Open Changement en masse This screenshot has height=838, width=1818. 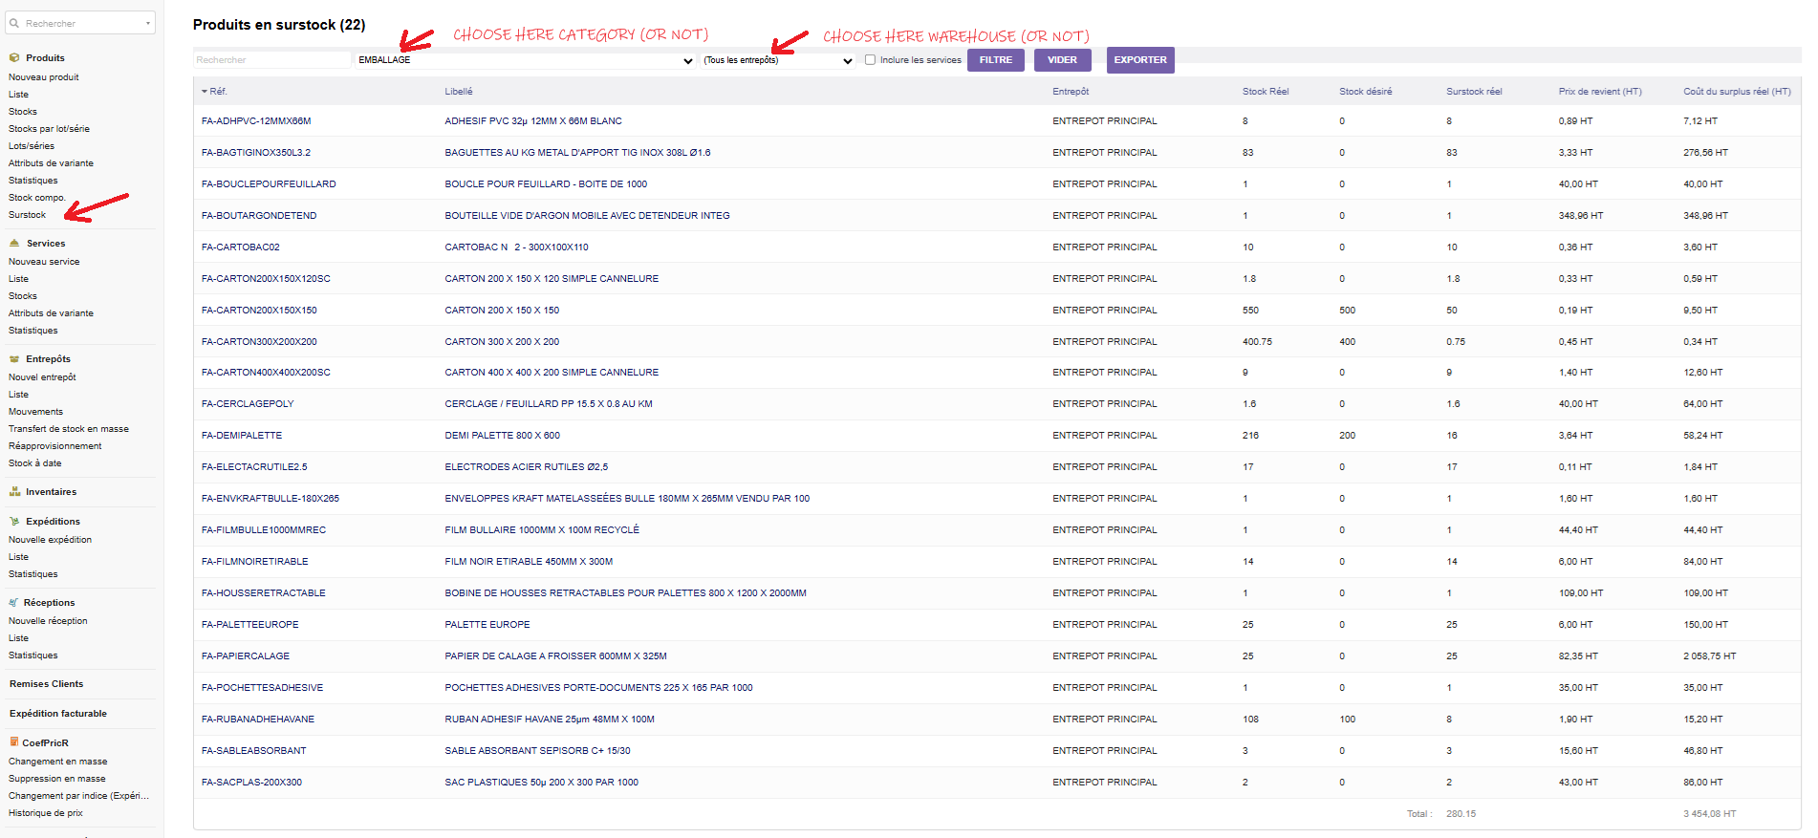(58, 762)
